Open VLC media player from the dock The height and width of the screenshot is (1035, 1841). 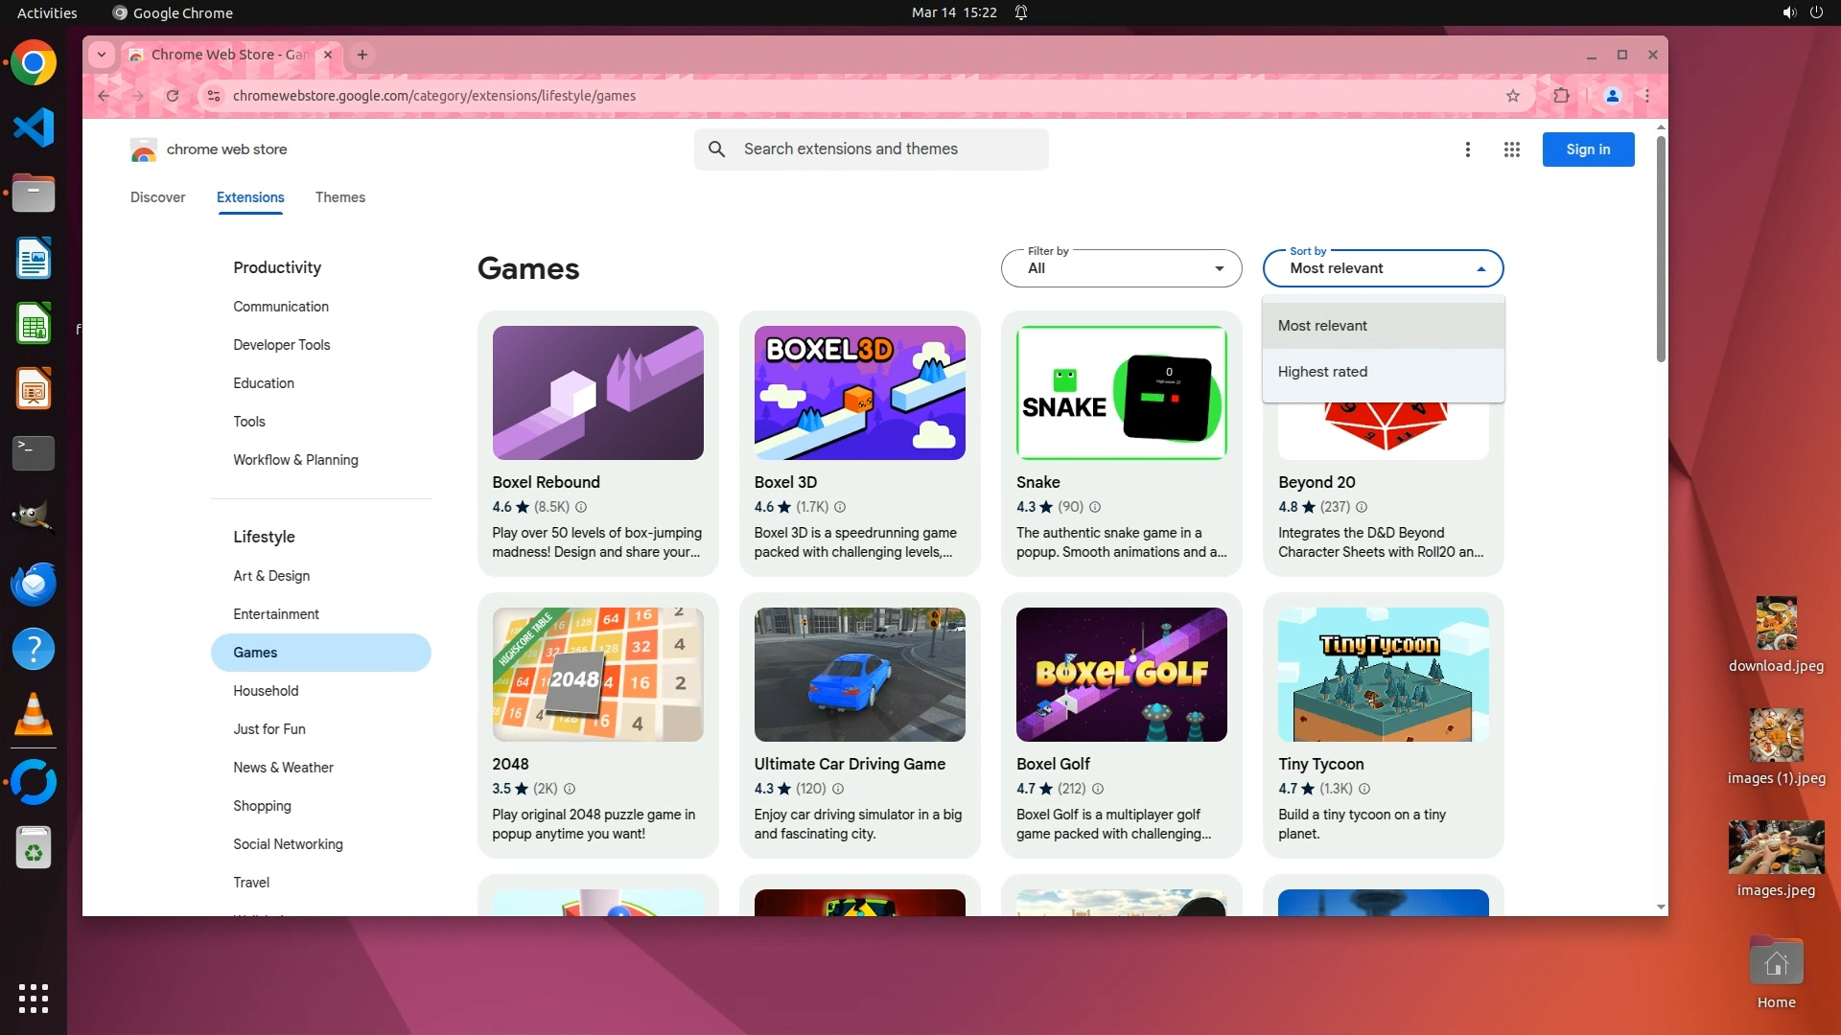coord(34,715)
